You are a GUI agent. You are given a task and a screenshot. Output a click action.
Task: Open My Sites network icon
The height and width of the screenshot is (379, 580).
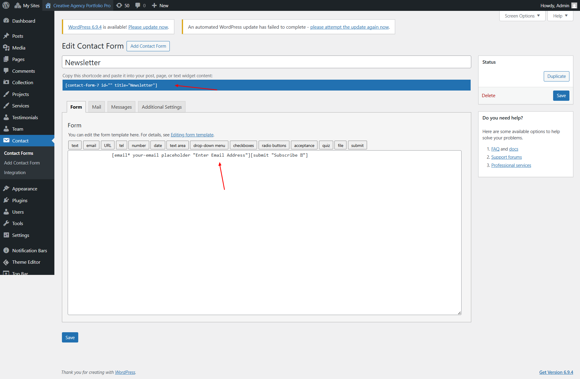click(x=18, y=5)
